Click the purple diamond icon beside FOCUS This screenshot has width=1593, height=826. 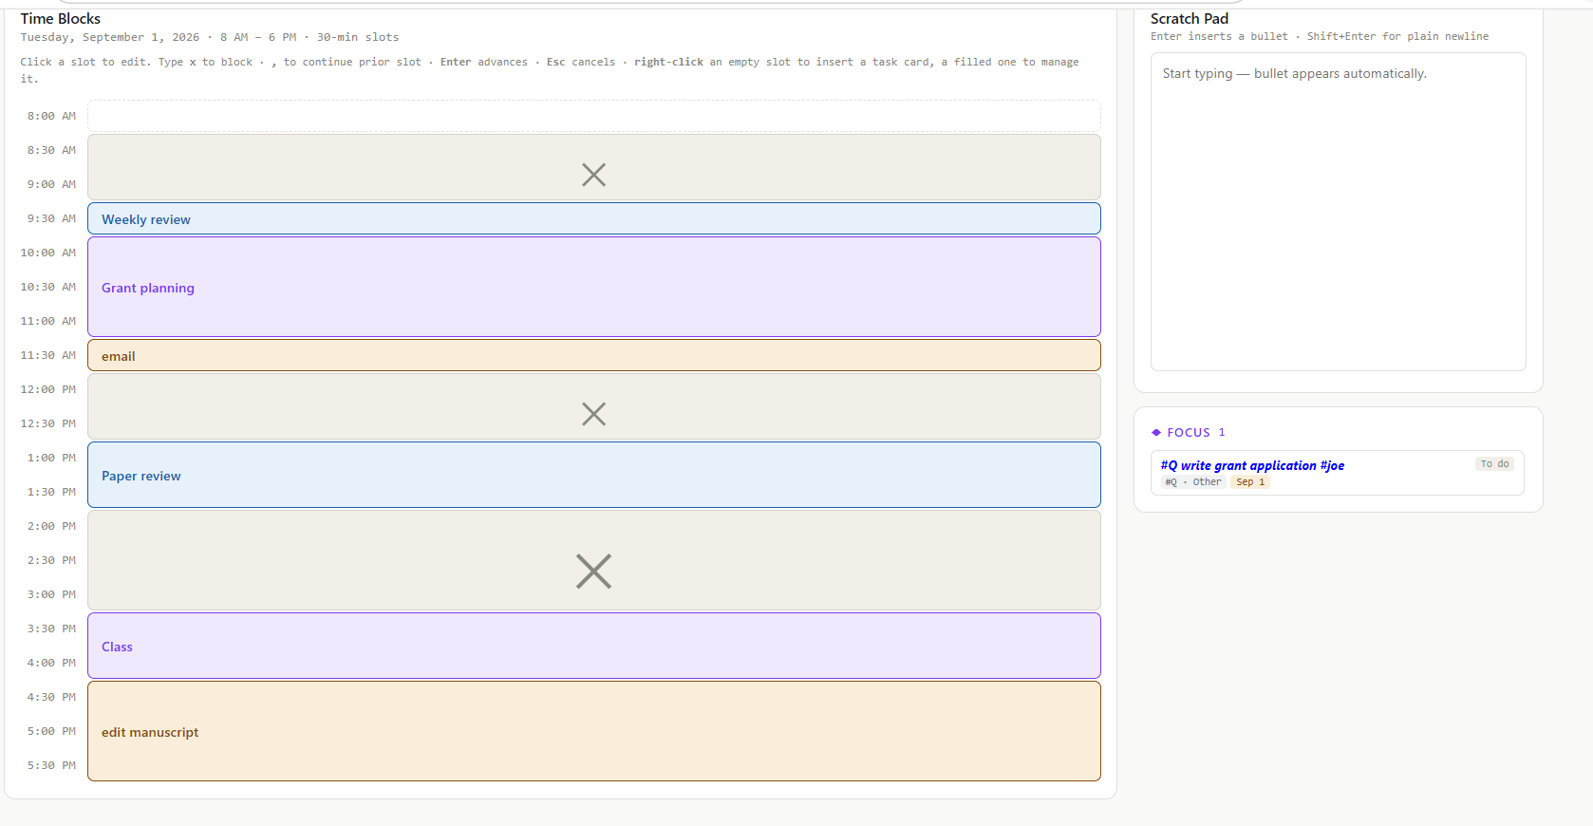1156,433
